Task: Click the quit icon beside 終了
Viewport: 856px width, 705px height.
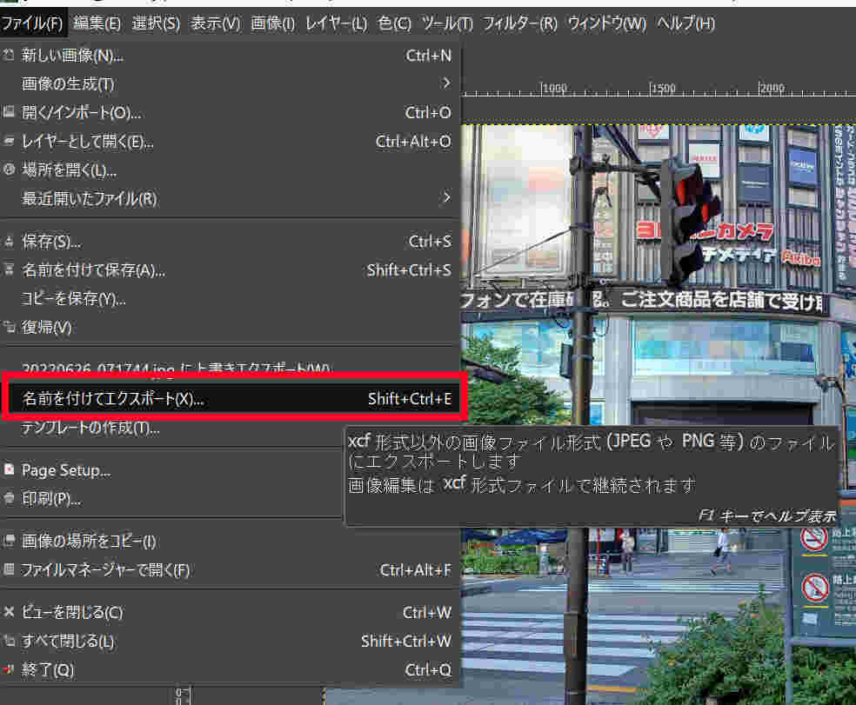Action: point(9,670)
